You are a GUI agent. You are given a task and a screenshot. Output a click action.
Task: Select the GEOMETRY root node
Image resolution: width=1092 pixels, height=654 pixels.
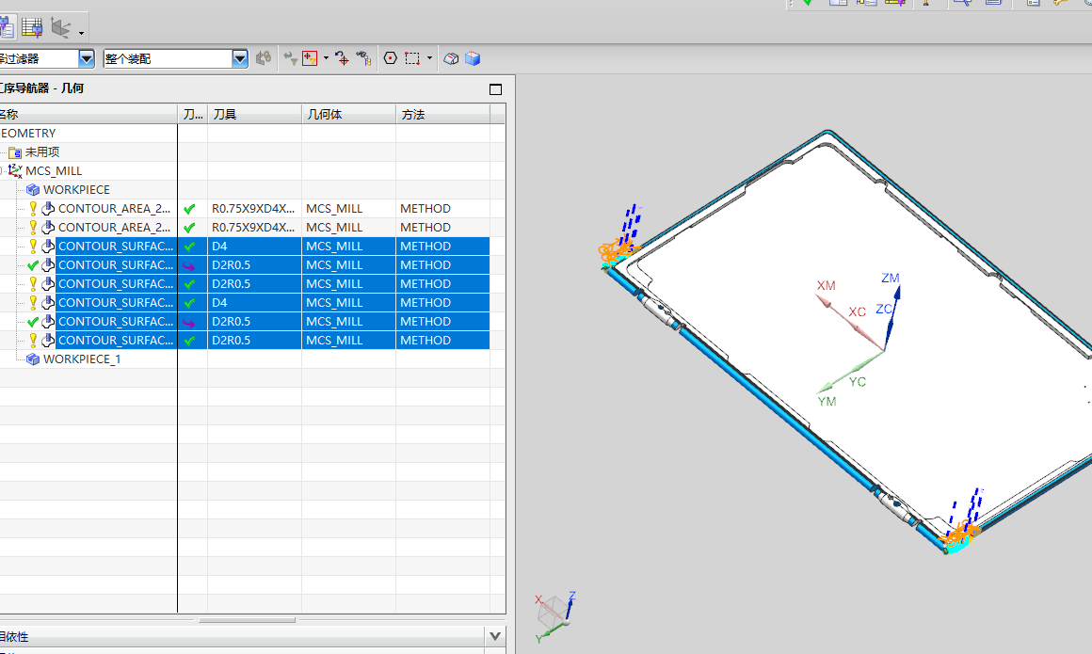pyautogui.click(x=28, y=133)
